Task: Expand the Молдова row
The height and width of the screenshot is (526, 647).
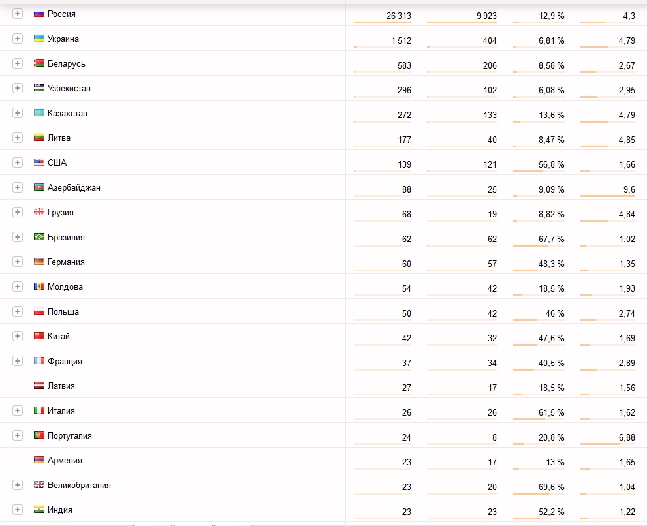Action: (18, 286)
